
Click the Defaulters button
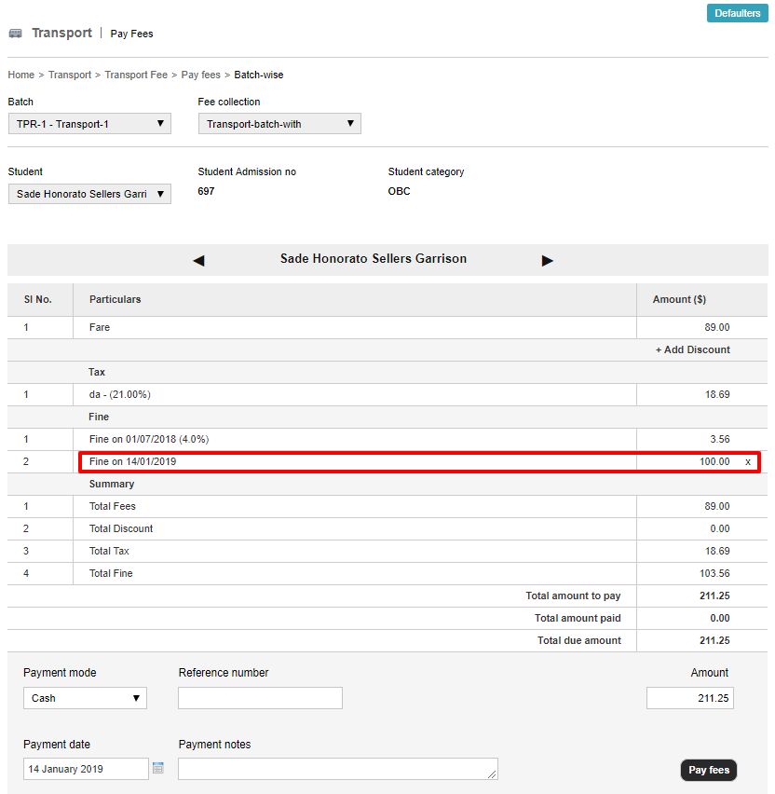click(x=737, y=13)
